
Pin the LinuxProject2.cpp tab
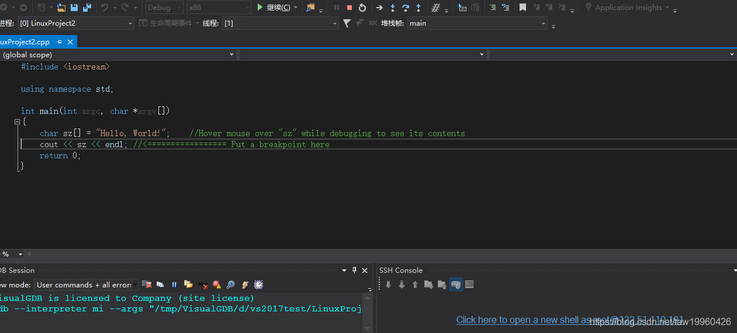click(x=59, y=42)
